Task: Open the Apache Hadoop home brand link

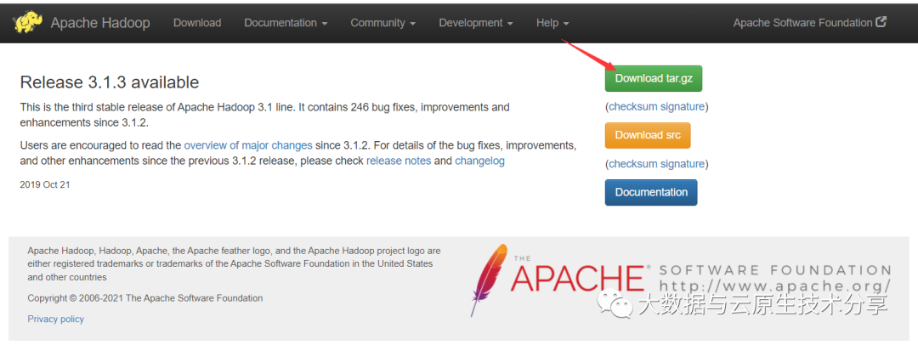Action: (x=100, y=23)
